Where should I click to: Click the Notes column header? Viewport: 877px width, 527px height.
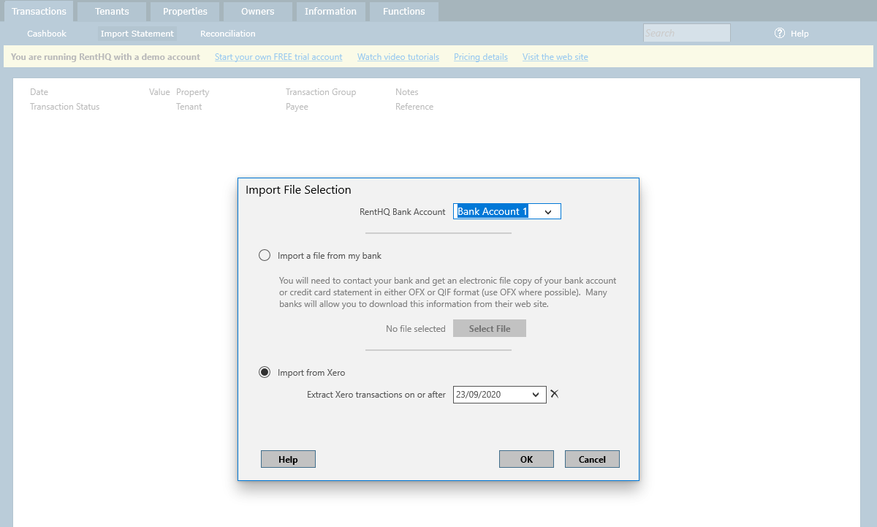407,92
